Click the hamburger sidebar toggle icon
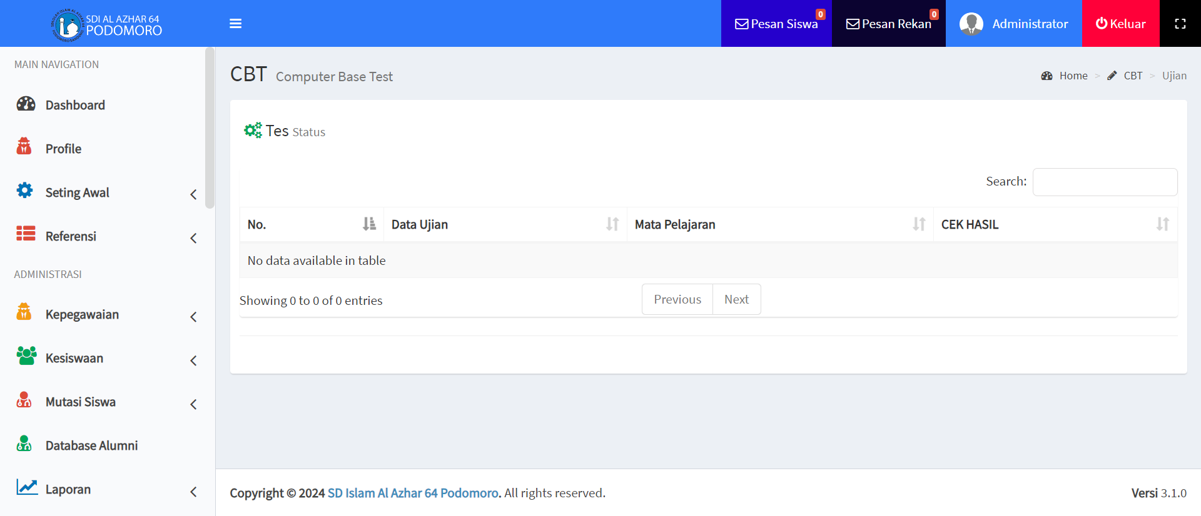1201x516 pixels. [235, 24]
